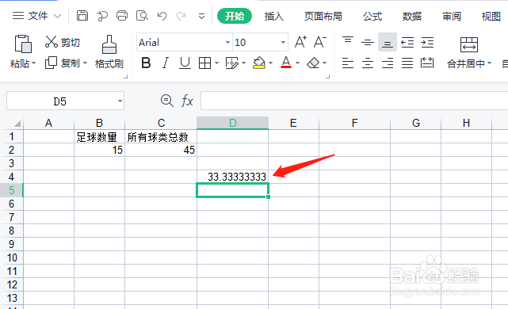Undo the last action
This screenshot has height=309, width=508.
162,16
